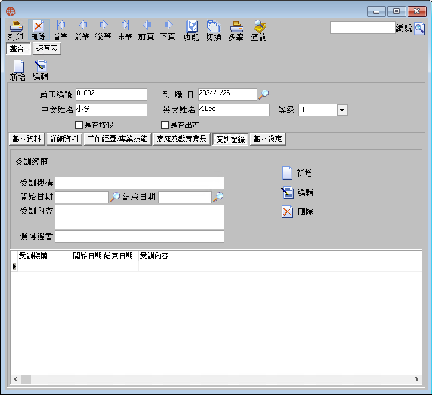432x395 pixels.
Task: Expand the 等級 dropdown arrow
Action: [342, 110]
